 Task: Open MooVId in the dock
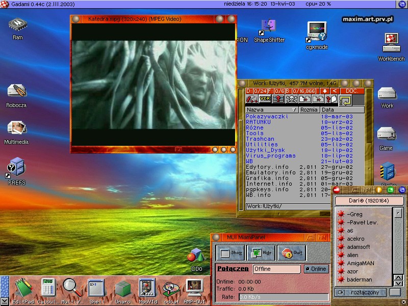[x=147, y=288]
